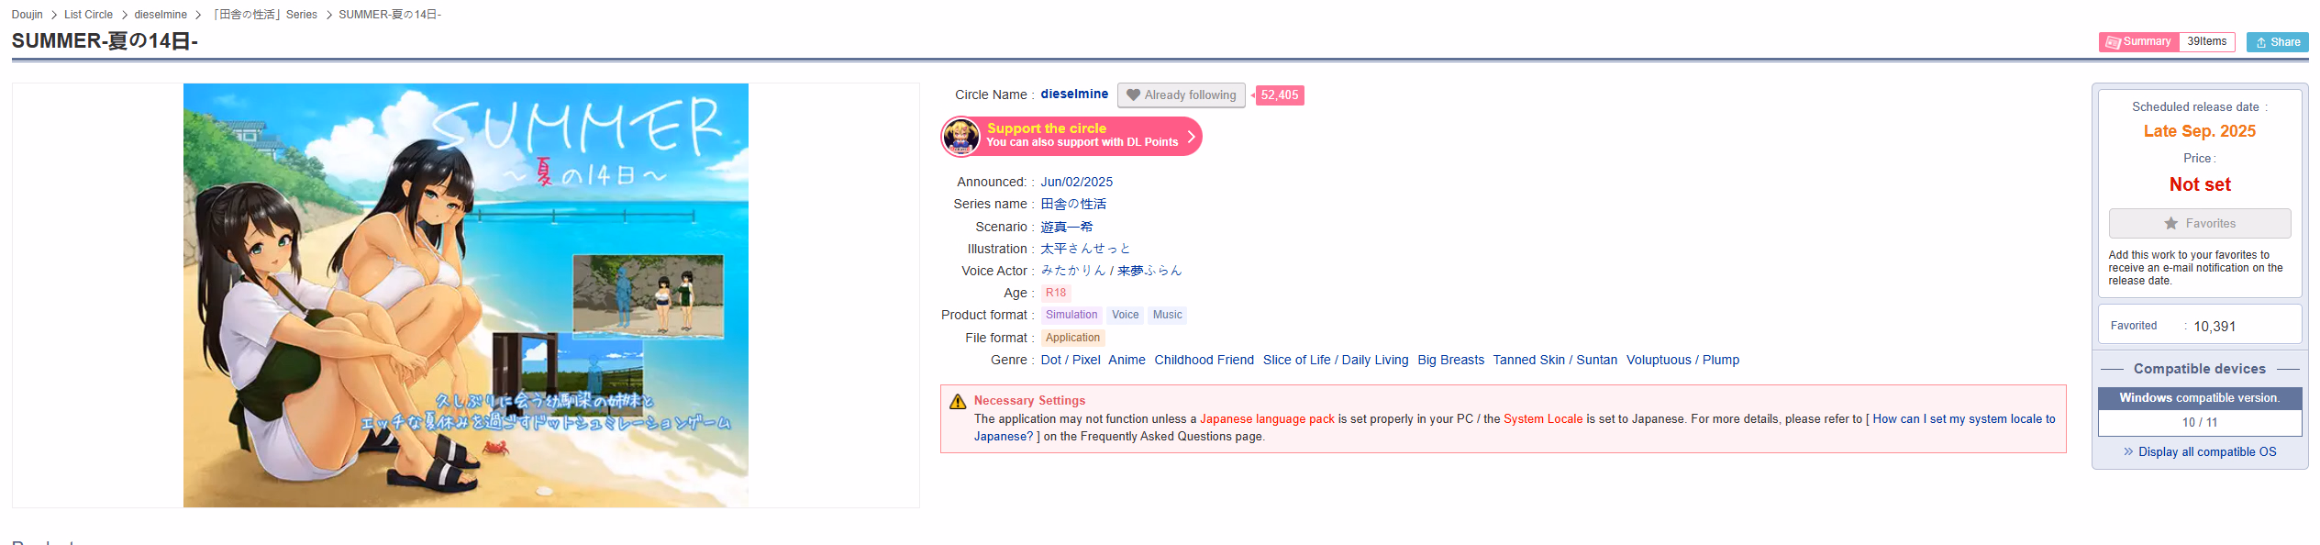
Task: Open the Support the circle banner arrow
Action: (1191, 137)
